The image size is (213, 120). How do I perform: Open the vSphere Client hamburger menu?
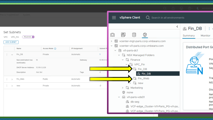(x=114, y=18)
